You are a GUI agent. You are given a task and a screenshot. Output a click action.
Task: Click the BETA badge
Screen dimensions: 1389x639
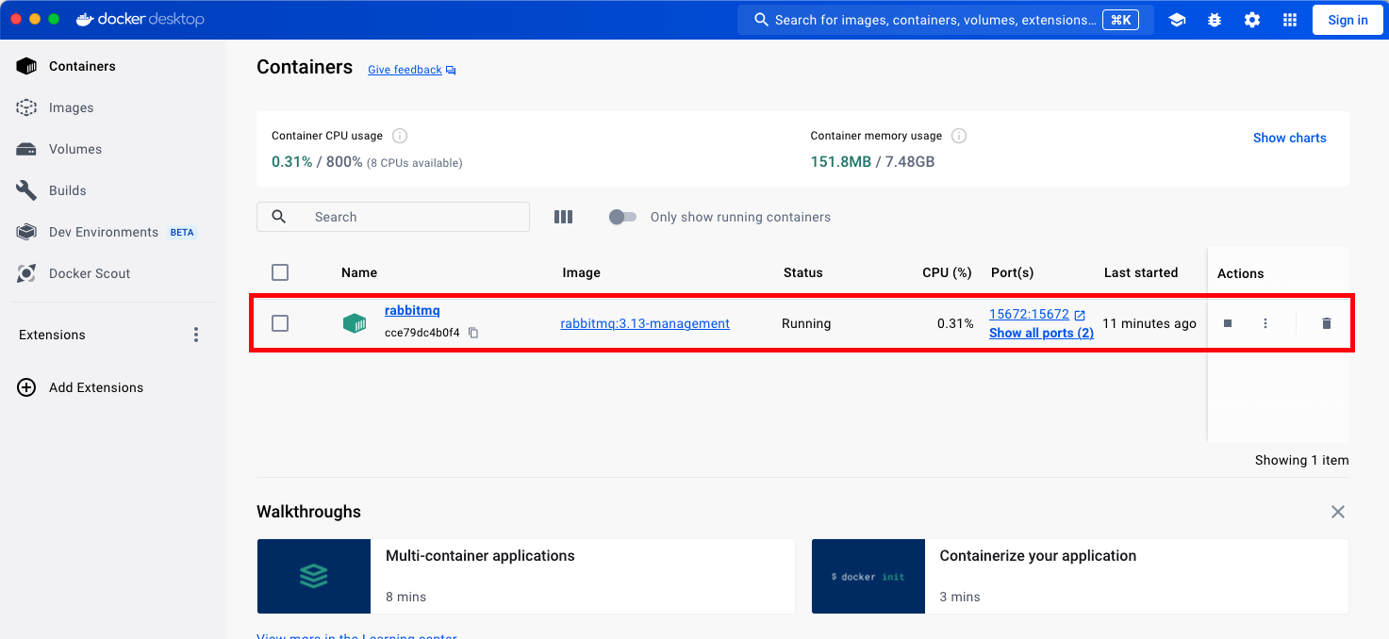coord(182,232)
